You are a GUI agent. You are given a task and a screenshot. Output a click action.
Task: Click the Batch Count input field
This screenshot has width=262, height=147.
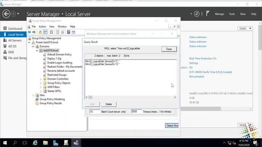coord(95,111)
